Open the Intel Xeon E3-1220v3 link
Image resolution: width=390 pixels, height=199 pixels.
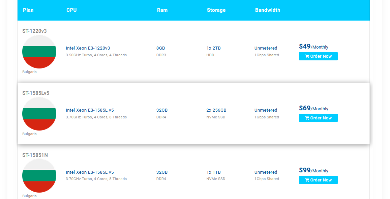[x=88, y=48]
